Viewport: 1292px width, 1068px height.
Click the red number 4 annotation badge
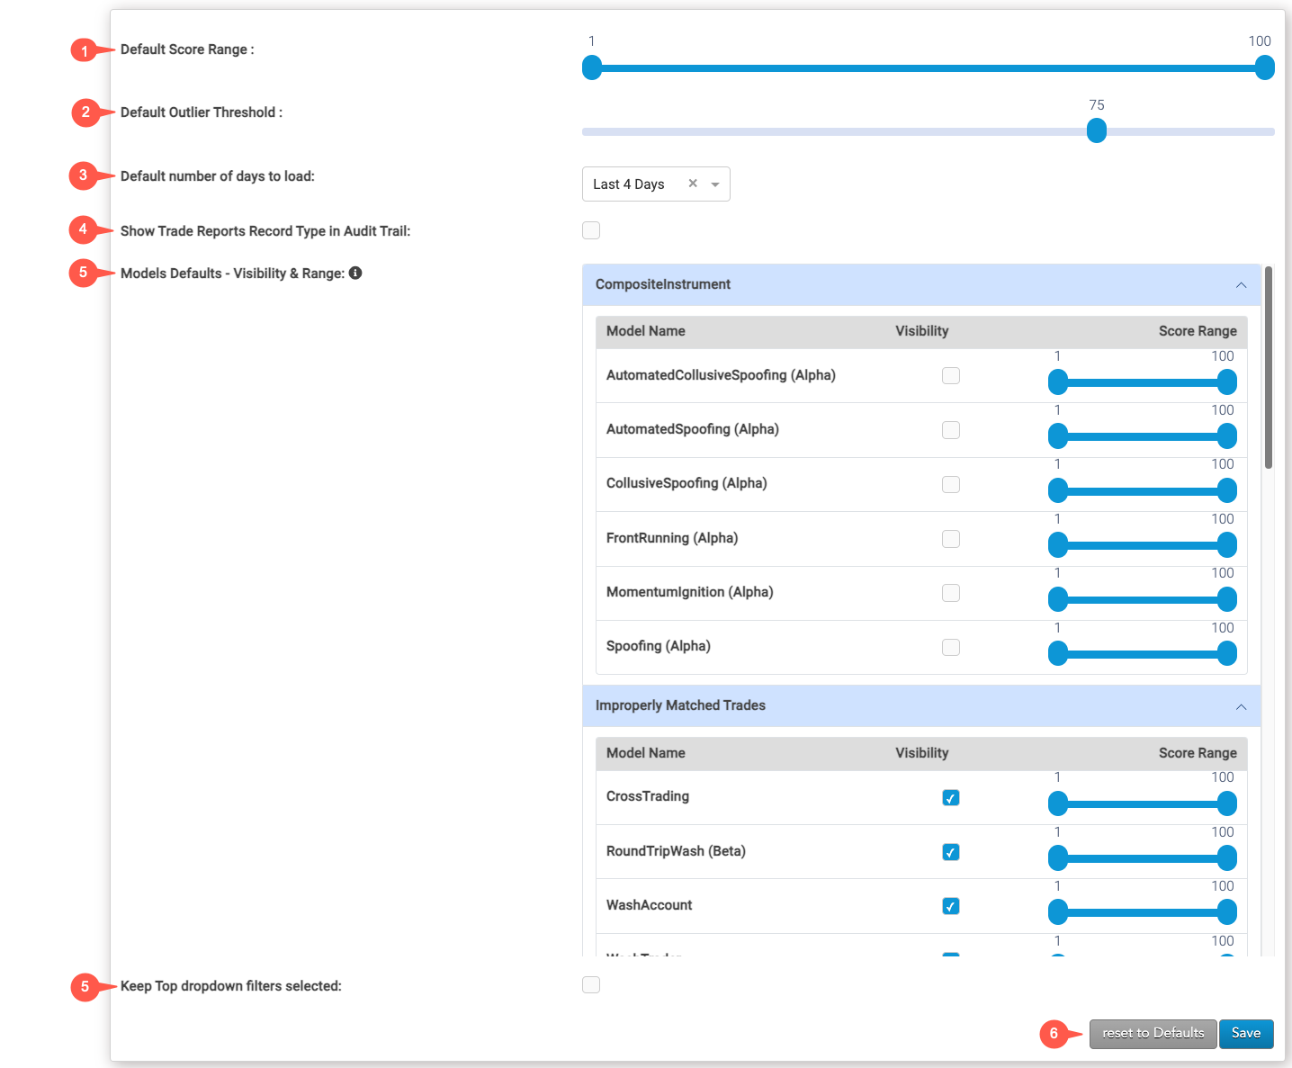coord(83,229)
